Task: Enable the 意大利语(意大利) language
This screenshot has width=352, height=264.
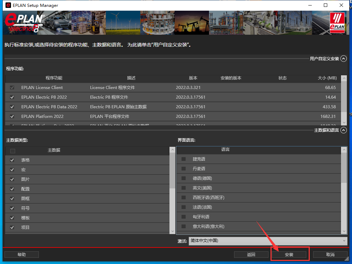Action: (x=183, y=226)
